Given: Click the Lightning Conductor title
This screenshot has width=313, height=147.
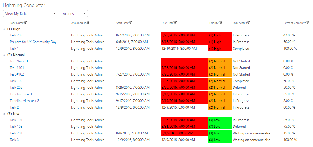Looking at the screenshot, I should (24, 5).
